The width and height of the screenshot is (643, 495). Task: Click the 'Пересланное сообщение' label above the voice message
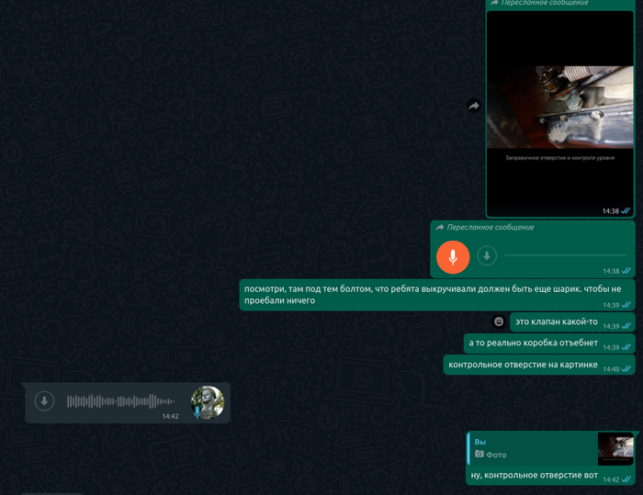click(491, 227)
